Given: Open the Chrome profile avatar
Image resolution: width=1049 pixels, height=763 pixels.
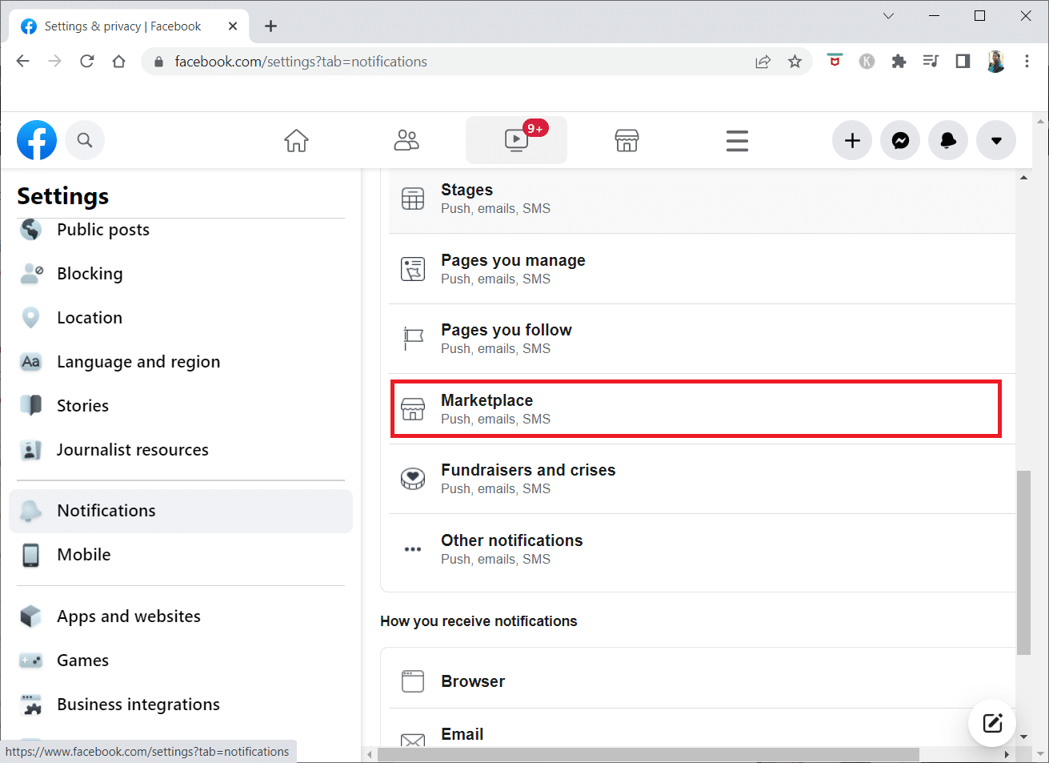Looking at the screenshot, I should tap(995, 62).
